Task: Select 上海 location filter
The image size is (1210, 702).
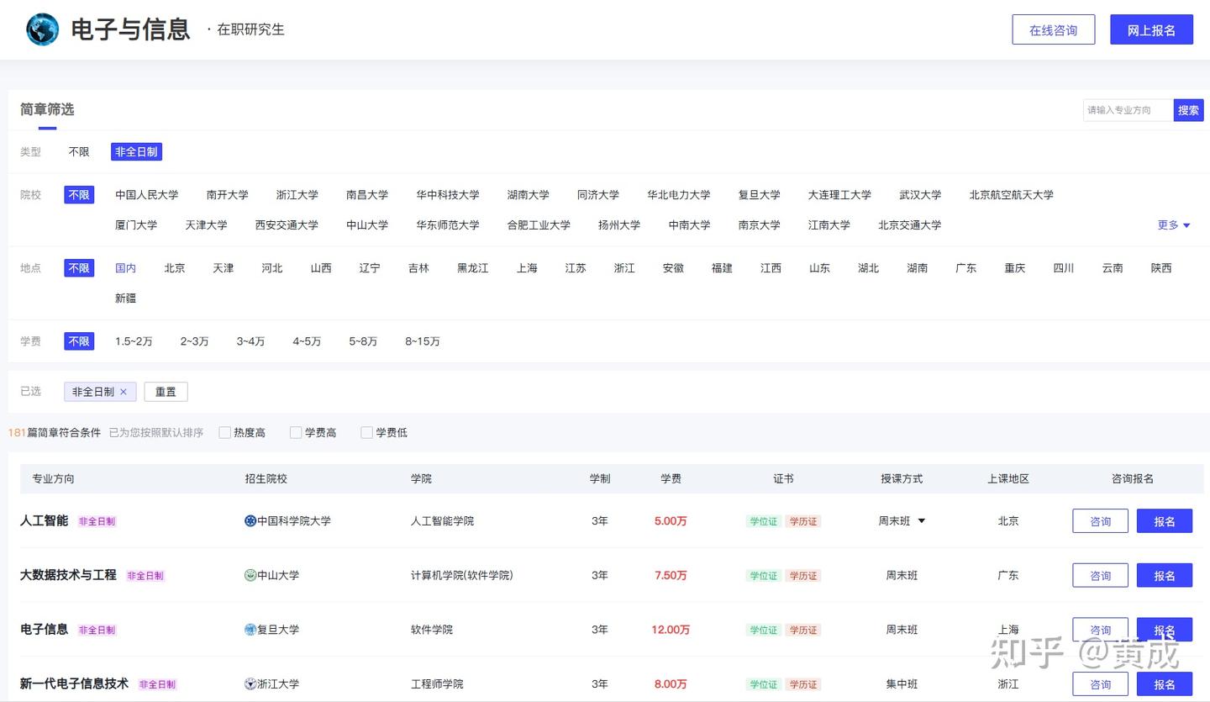Action: coord(527,268)
